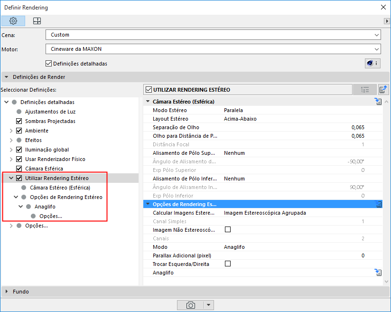Screen dimensions: 391x312
Task: Select the Canais row
Action: pyautogui.click(x=263, y=238)
